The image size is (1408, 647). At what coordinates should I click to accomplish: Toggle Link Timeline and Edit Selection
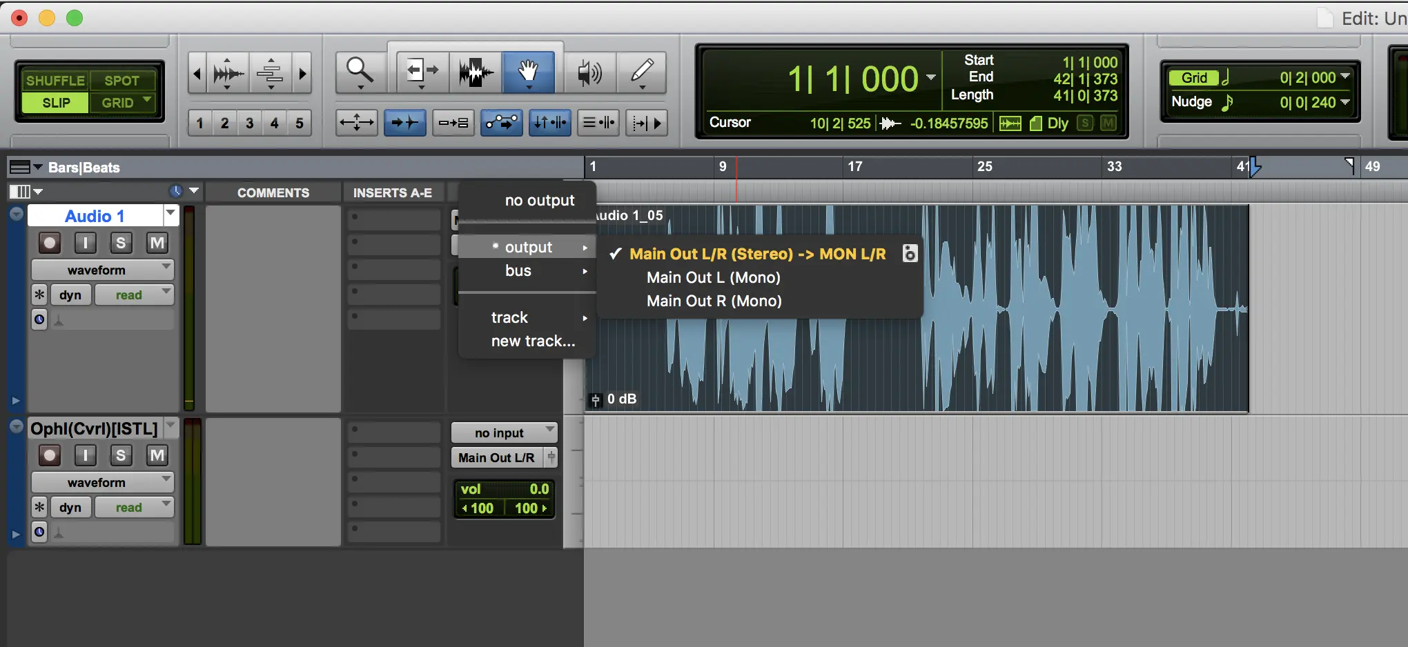point(549,123)
